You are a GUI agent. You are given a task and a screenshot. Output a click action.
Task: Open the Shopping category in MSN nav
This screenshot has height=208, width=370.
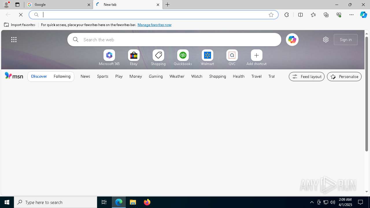pos(218,76)
